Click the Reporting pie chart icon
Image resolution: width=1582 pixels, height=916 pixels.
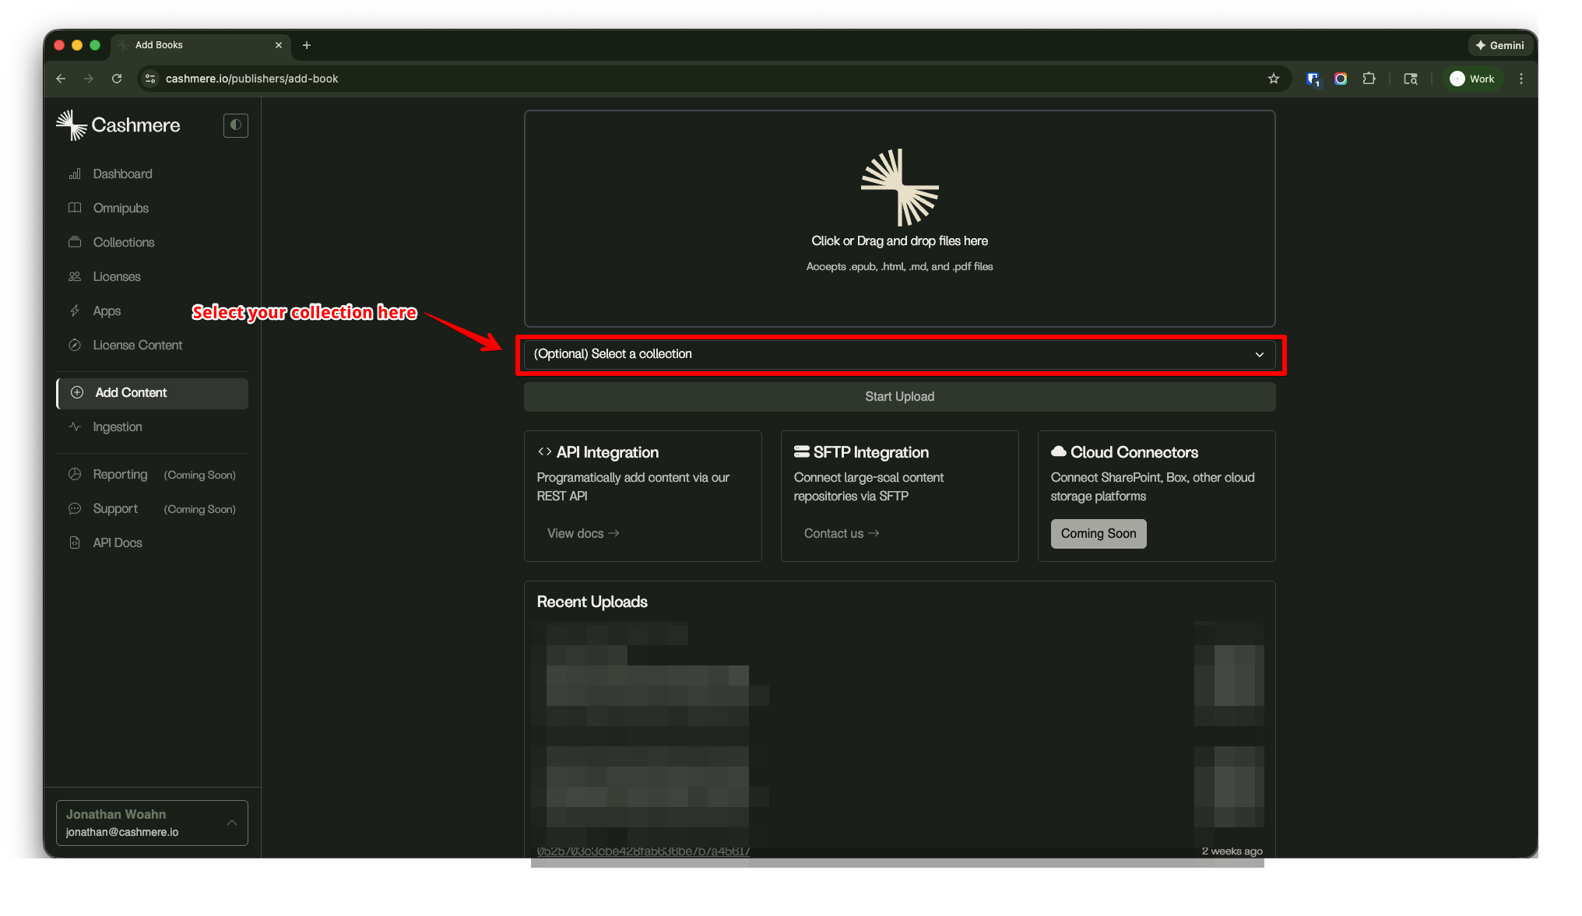click(x=75, y=474)
